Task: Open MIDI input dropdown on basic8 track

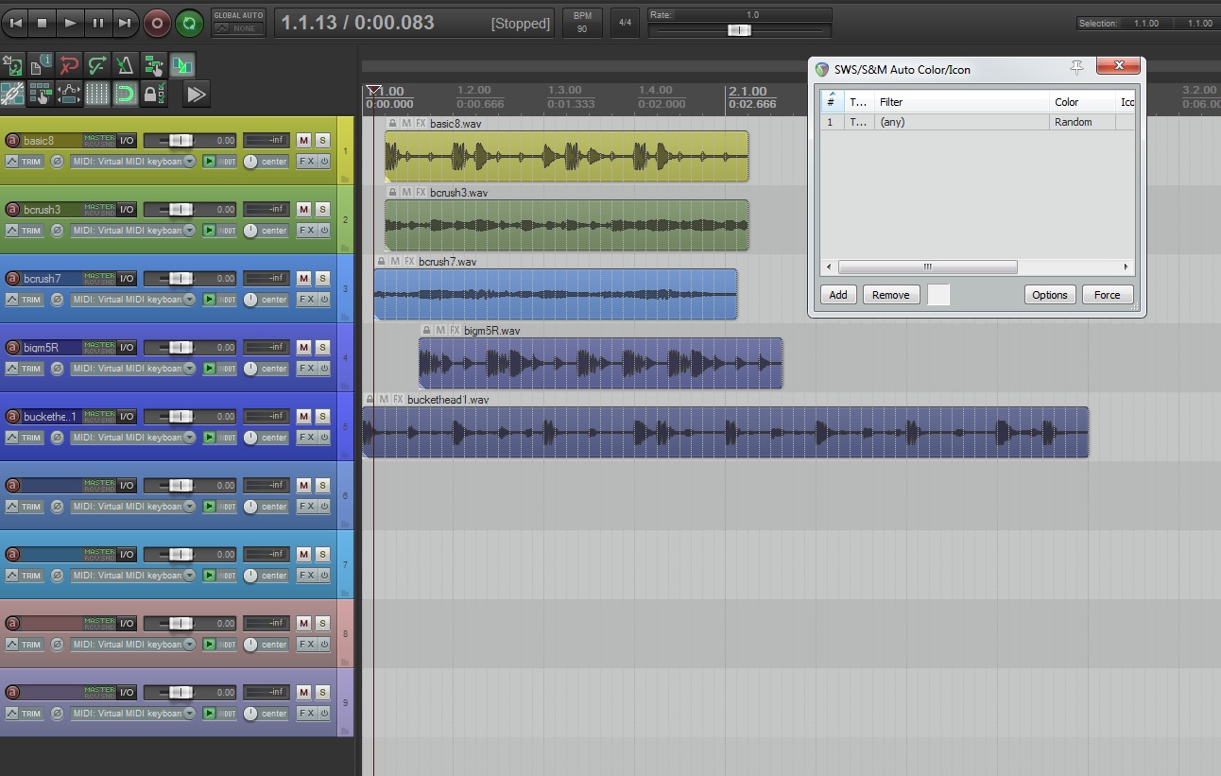Action: 133,162
